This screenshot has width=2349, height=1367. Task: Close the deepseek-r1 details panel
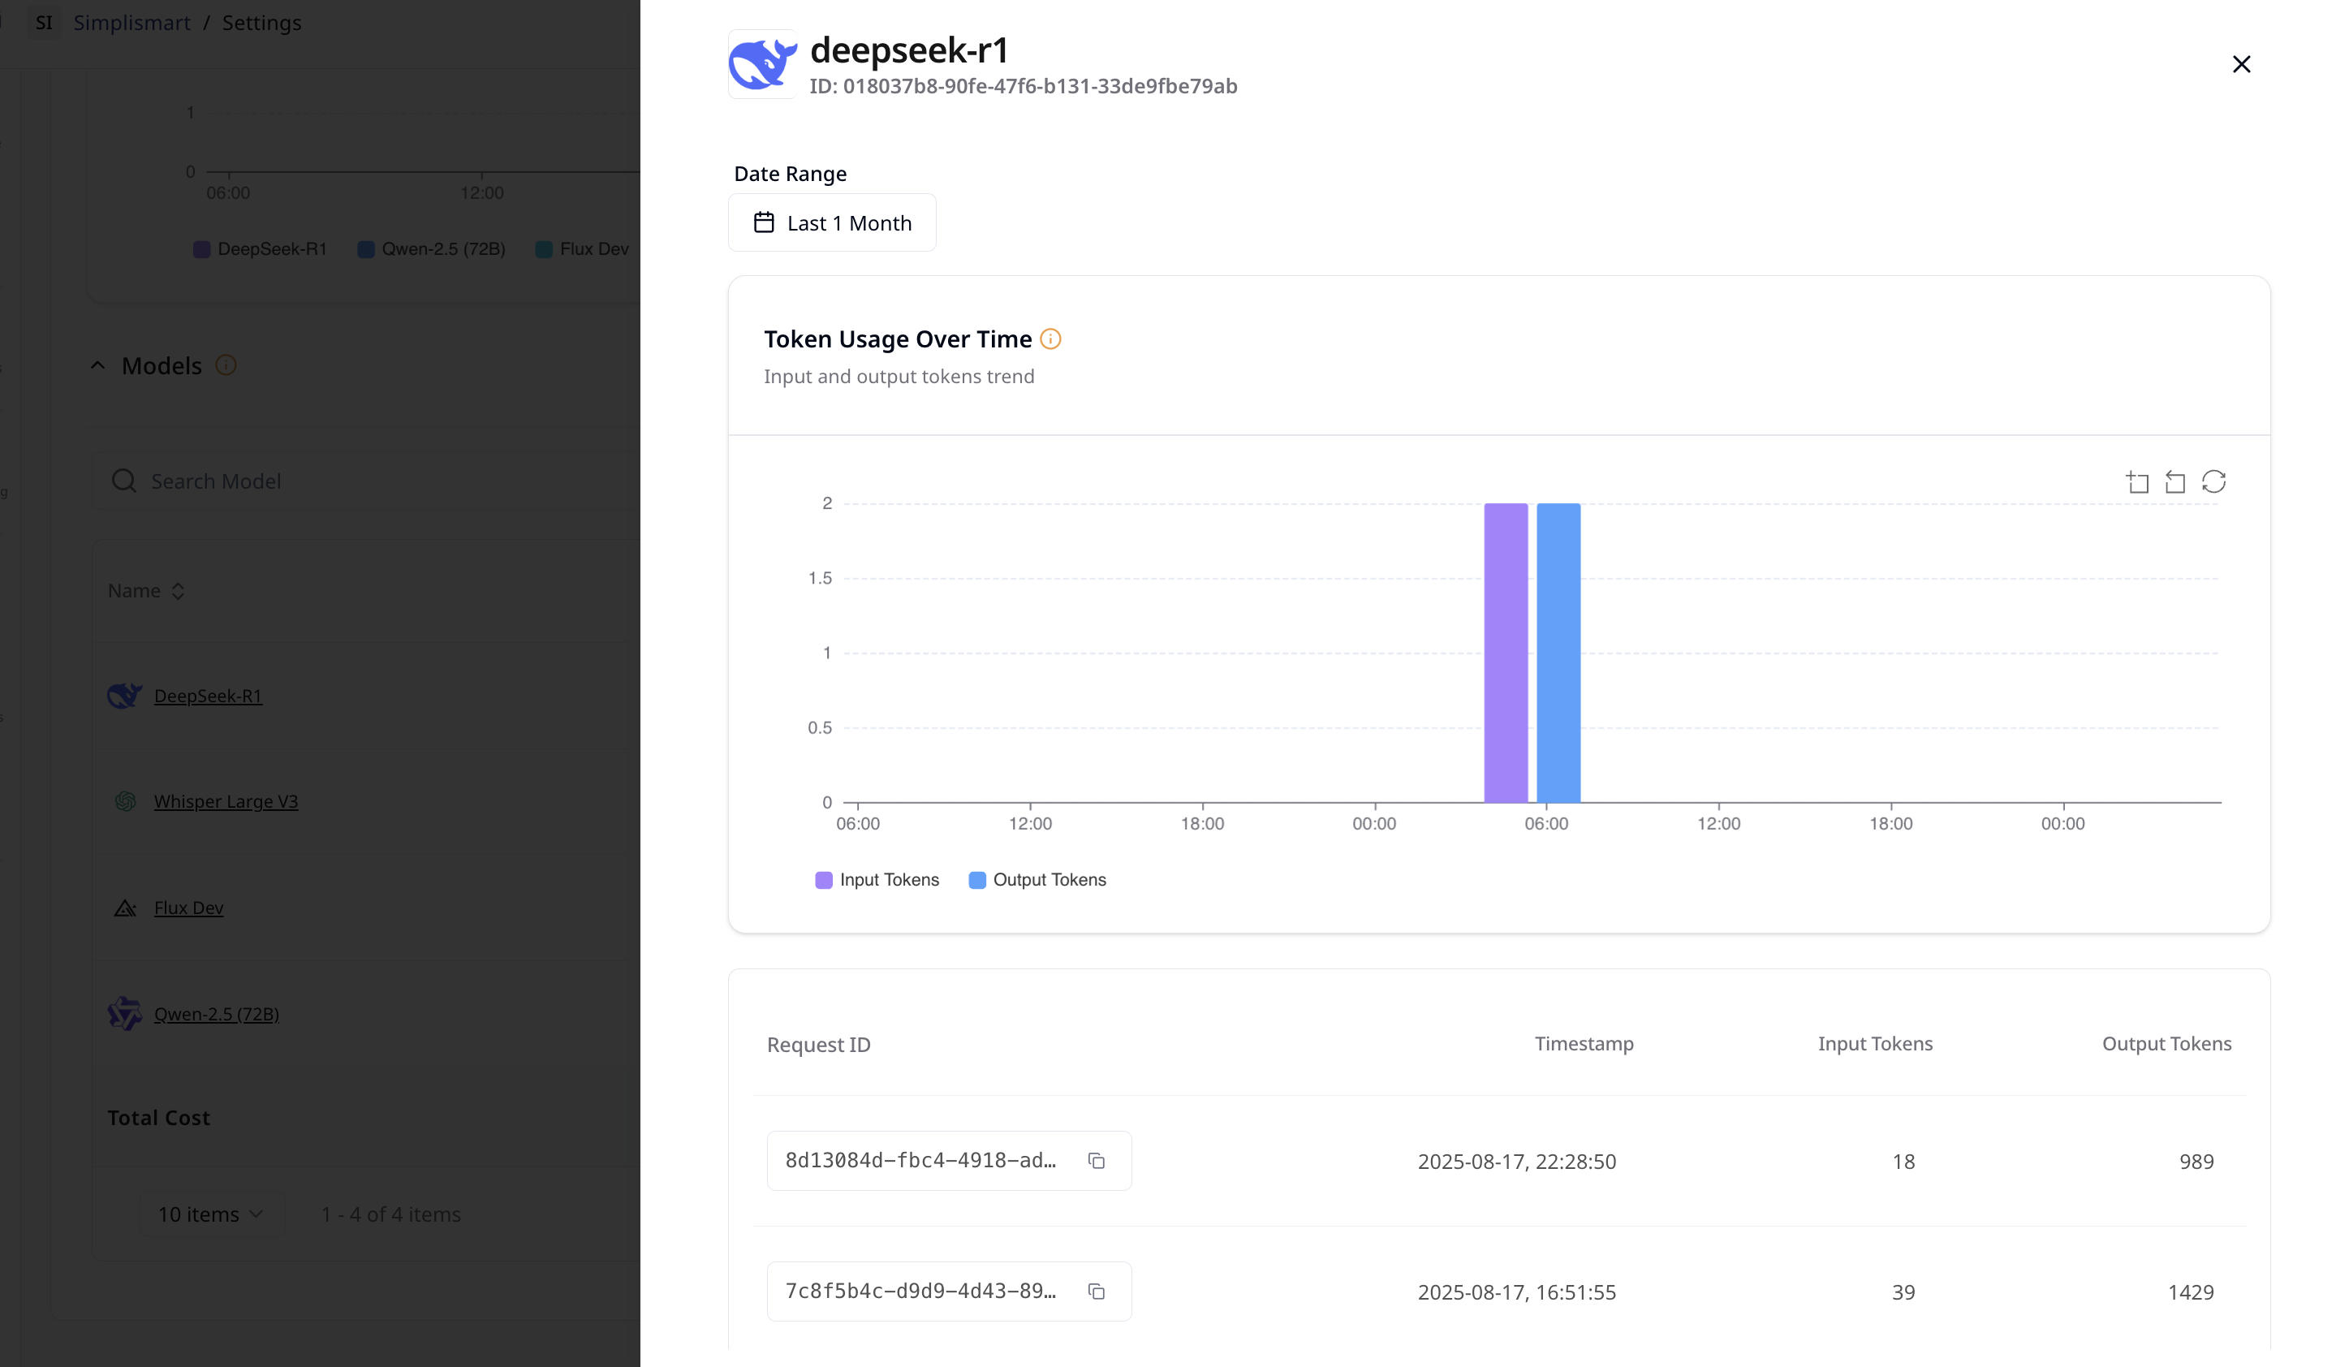pyautogui.click(x=2241, y=64)
